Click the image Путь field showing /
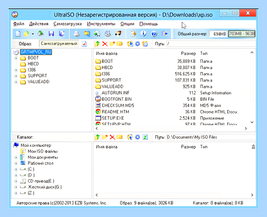 (211, 44)
